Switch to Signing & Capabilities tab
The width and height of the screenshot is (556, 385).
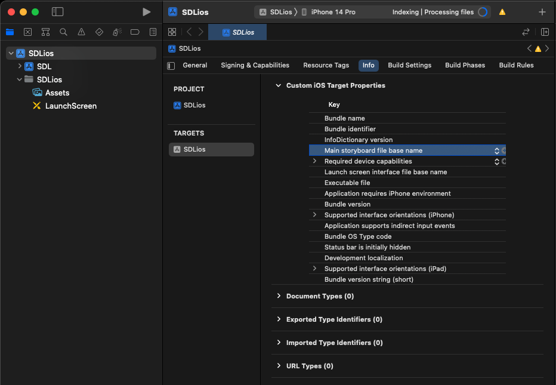click(255, 65)
